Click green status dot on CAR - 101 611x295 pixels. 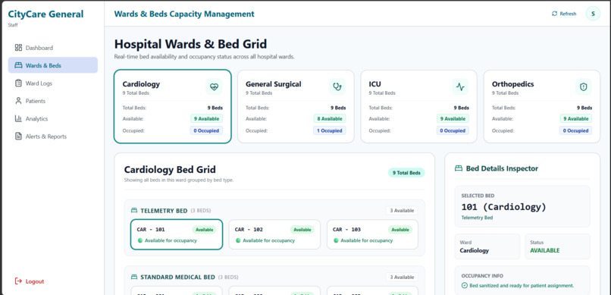point(140,240)
